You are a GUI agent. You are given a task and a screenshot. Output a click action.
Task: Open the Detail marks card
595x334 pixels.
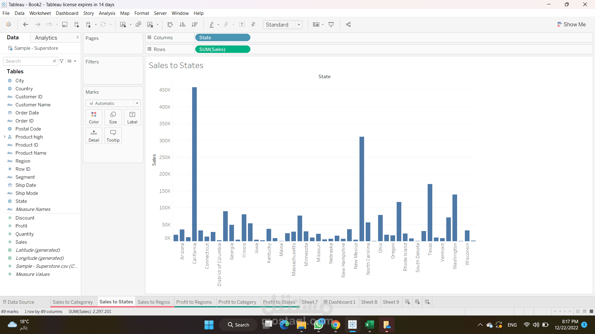tap(94, 136)
